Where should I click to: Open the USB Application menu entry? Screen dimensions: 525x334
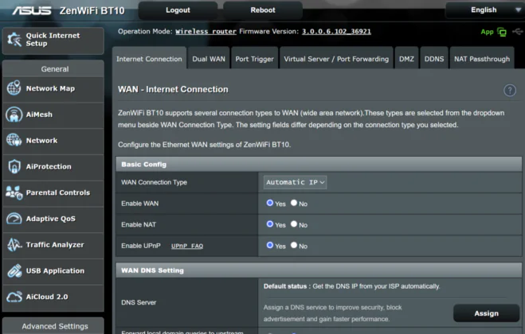[53, 271]
